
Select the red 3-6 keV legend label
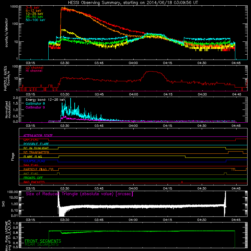click(x=33, y=8)
